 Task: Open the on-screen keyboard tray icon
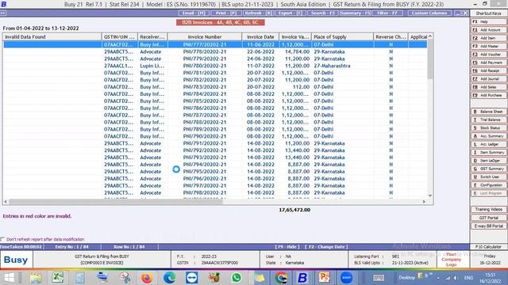(378, 278)
